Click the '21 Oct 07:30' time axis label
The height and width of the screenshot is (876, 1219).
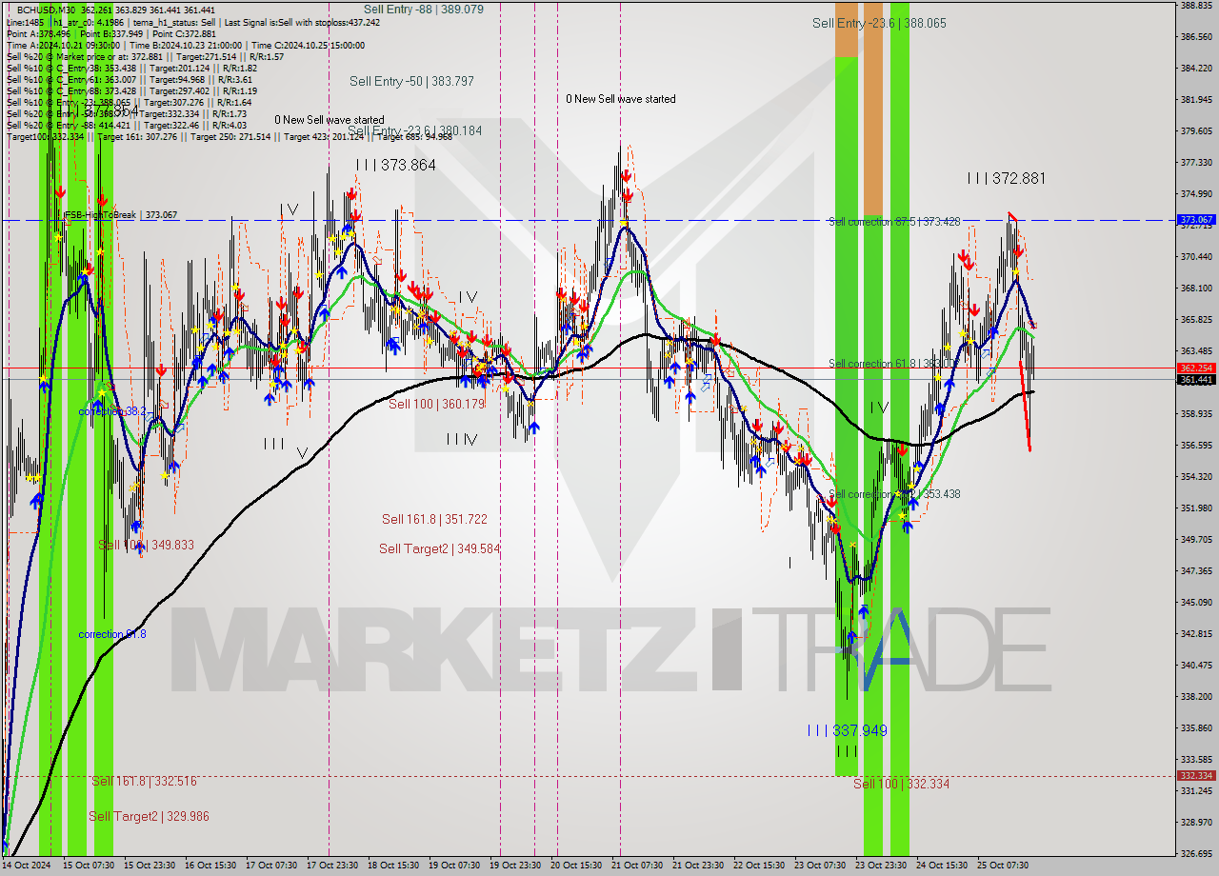[637, 866]
